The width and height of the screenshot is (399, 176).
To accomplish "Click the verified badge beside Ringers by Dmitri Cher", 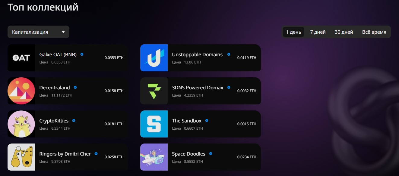I will point(96,154).
